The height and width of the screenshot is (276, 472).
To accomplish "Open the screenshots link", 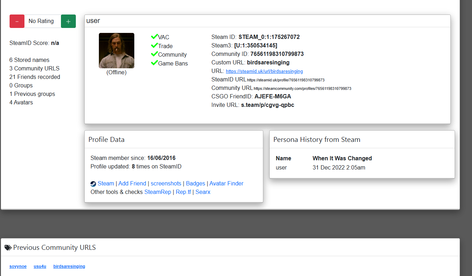I will click(166, 183).
